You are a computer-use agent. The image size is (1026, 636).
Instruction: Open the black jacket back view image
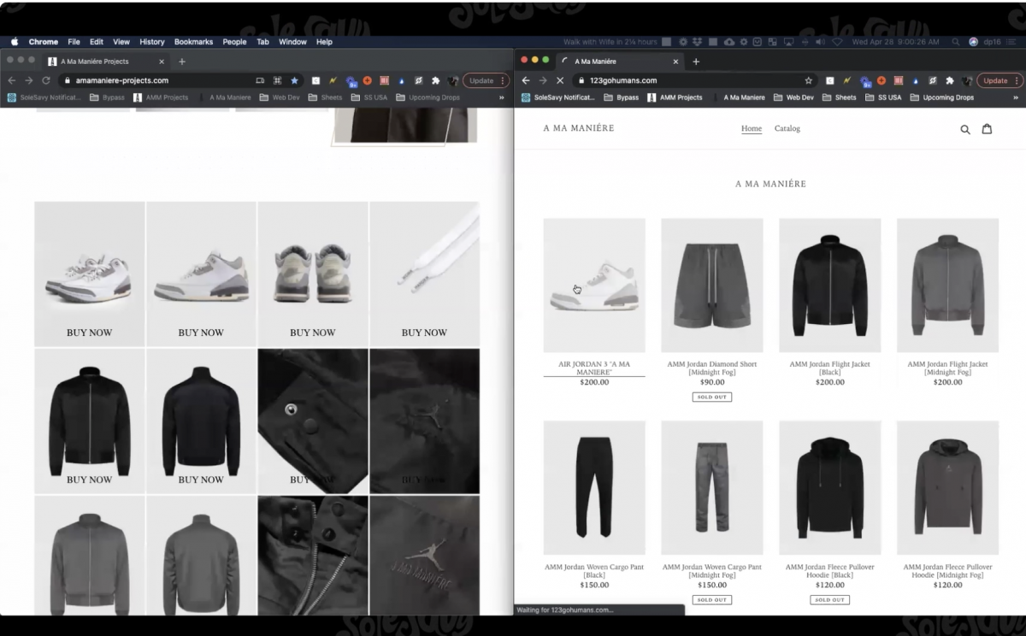pyautogui.click(x=201, y=421)
